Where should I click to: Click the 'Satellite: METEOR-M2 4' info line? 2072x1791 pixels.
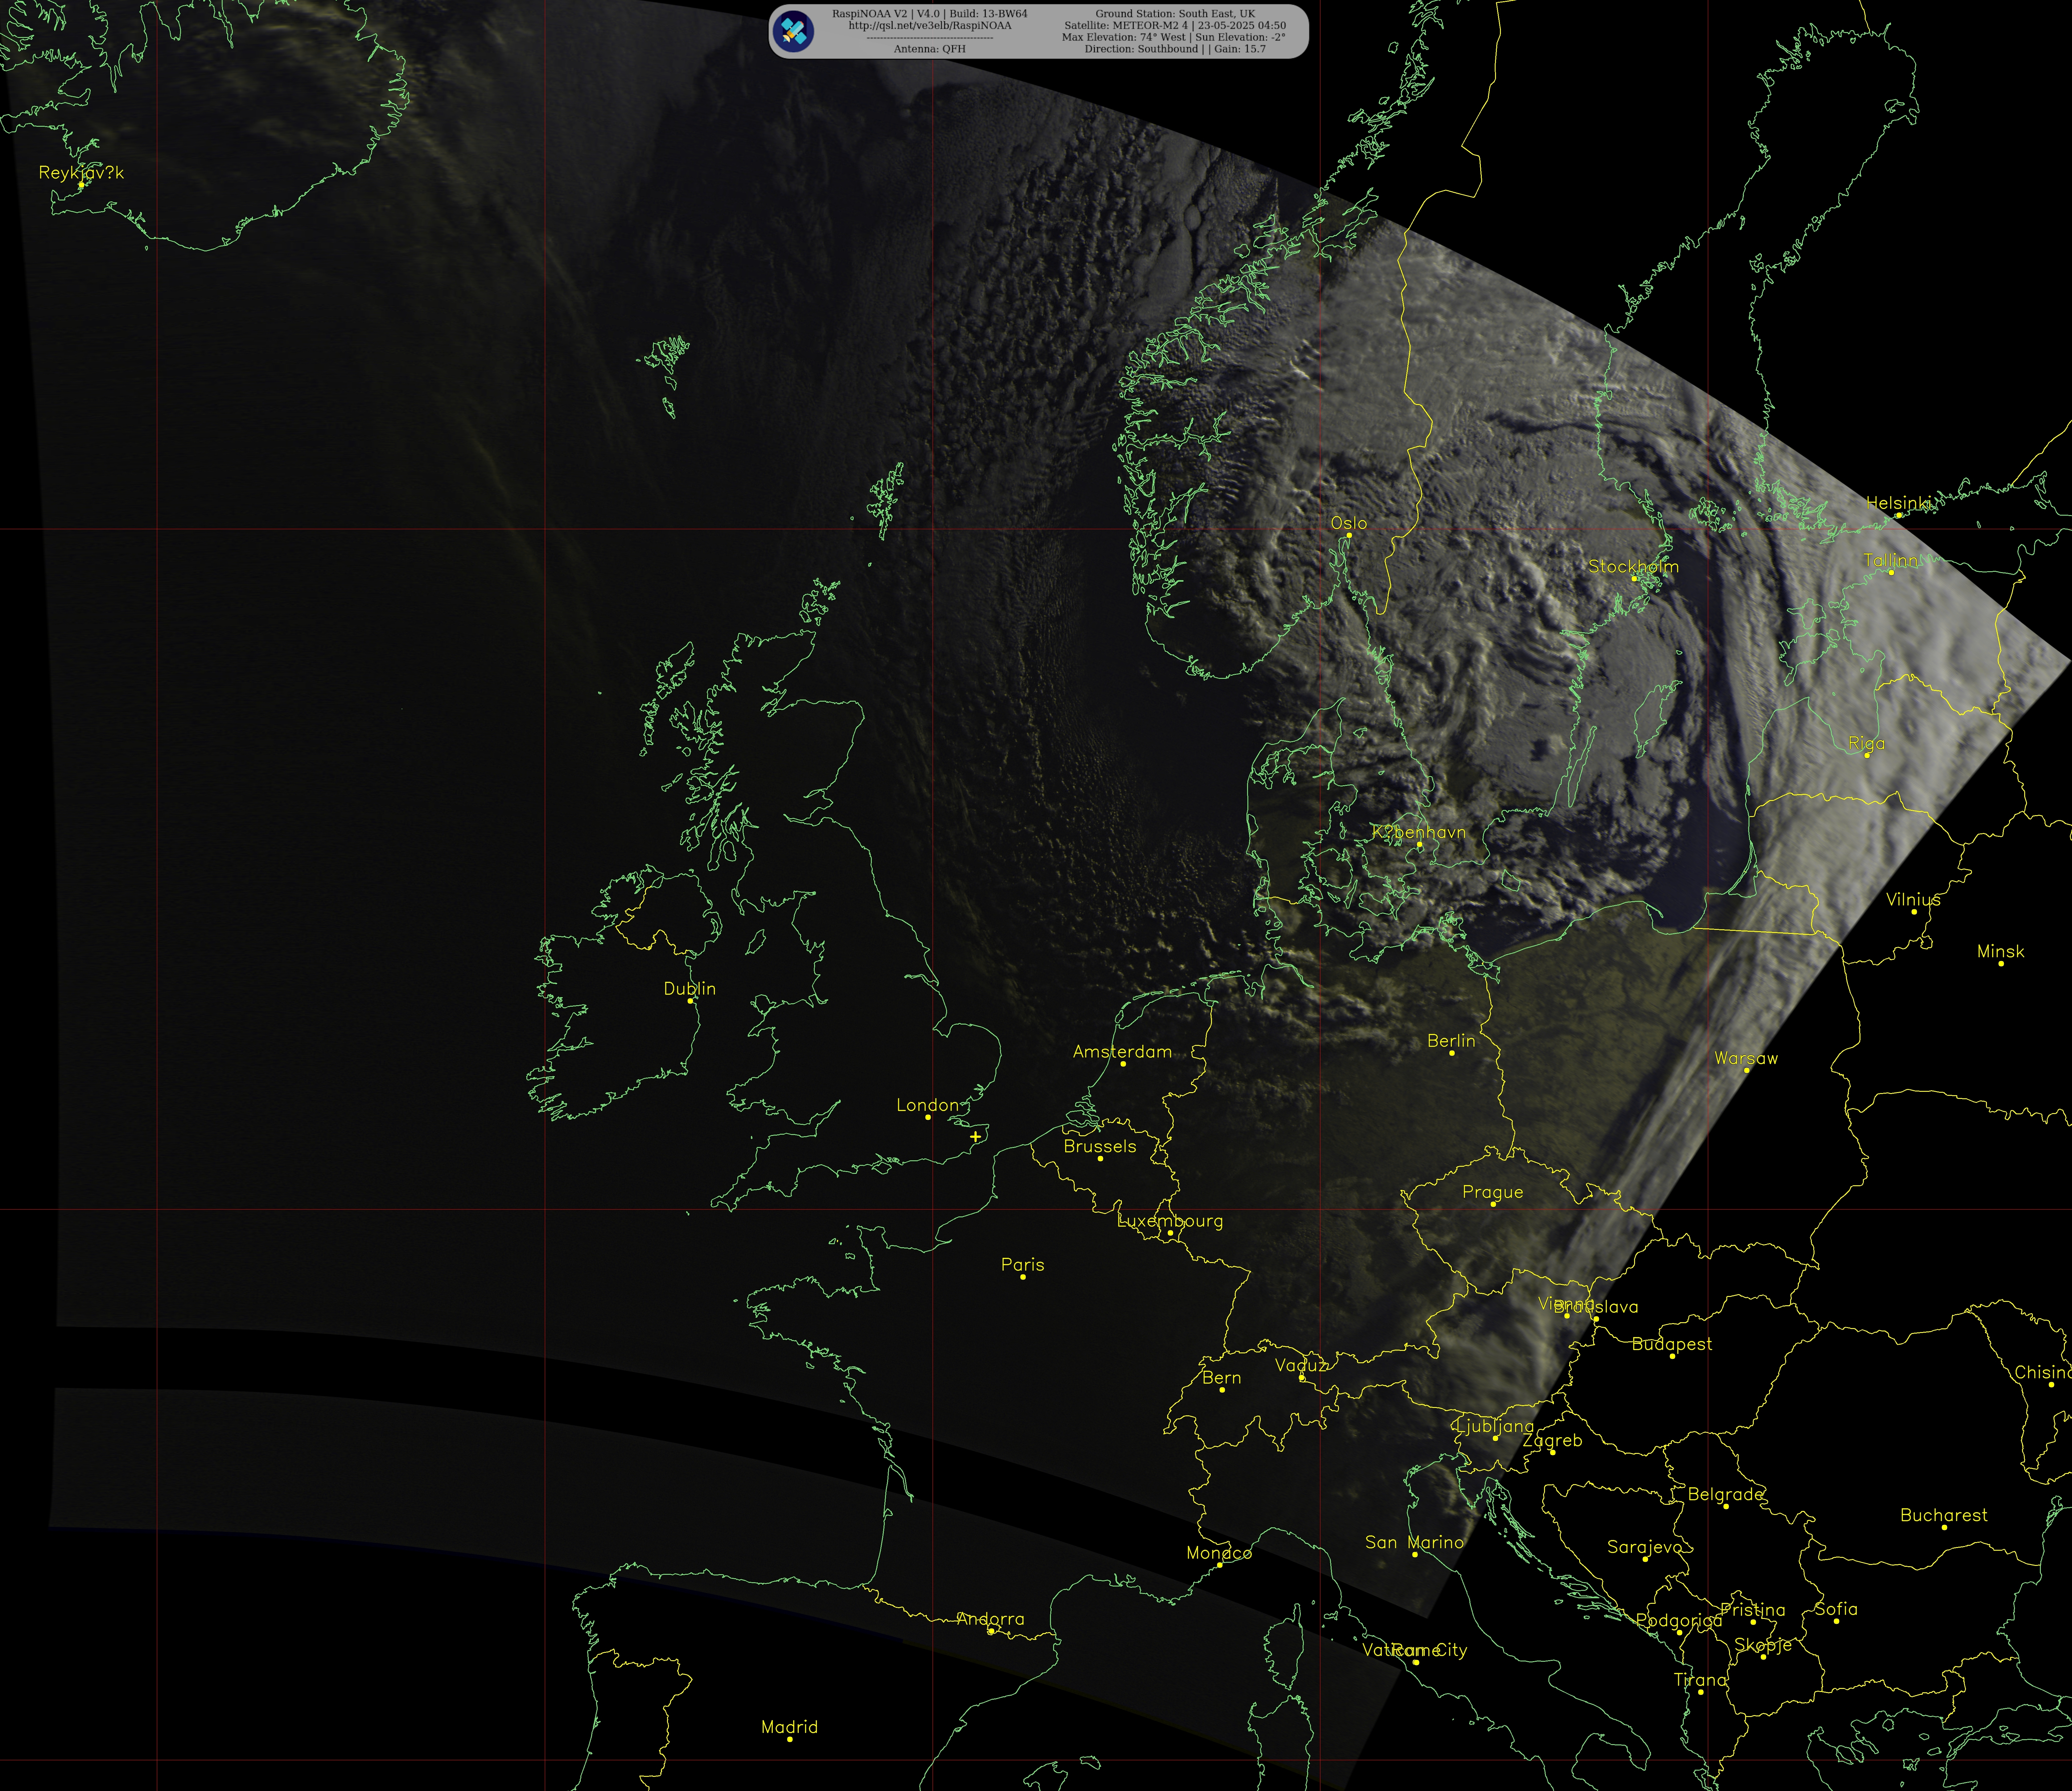tap(1175, 26)
